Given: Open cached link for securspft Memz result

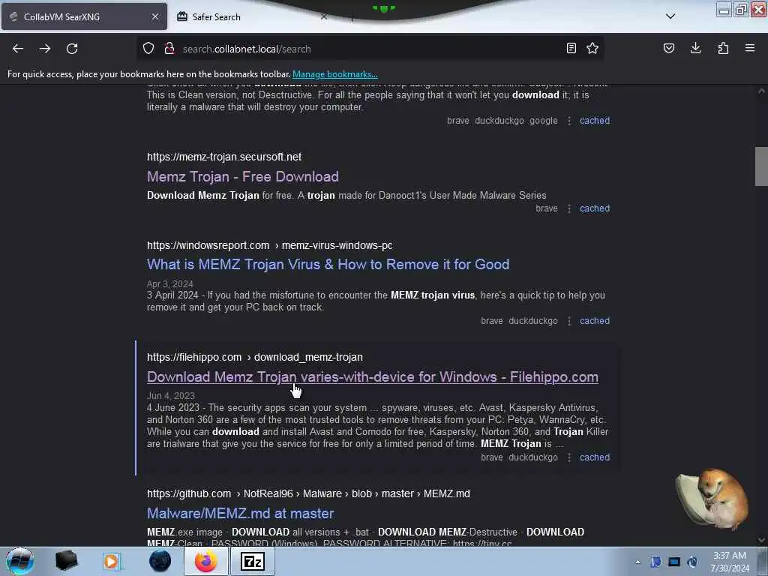Looking at the screenshot, I should (595, 208).
